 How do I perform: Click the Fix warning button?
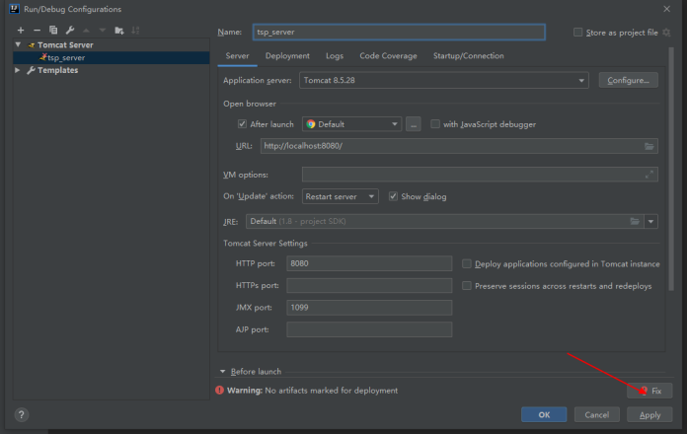click(650, 391)
